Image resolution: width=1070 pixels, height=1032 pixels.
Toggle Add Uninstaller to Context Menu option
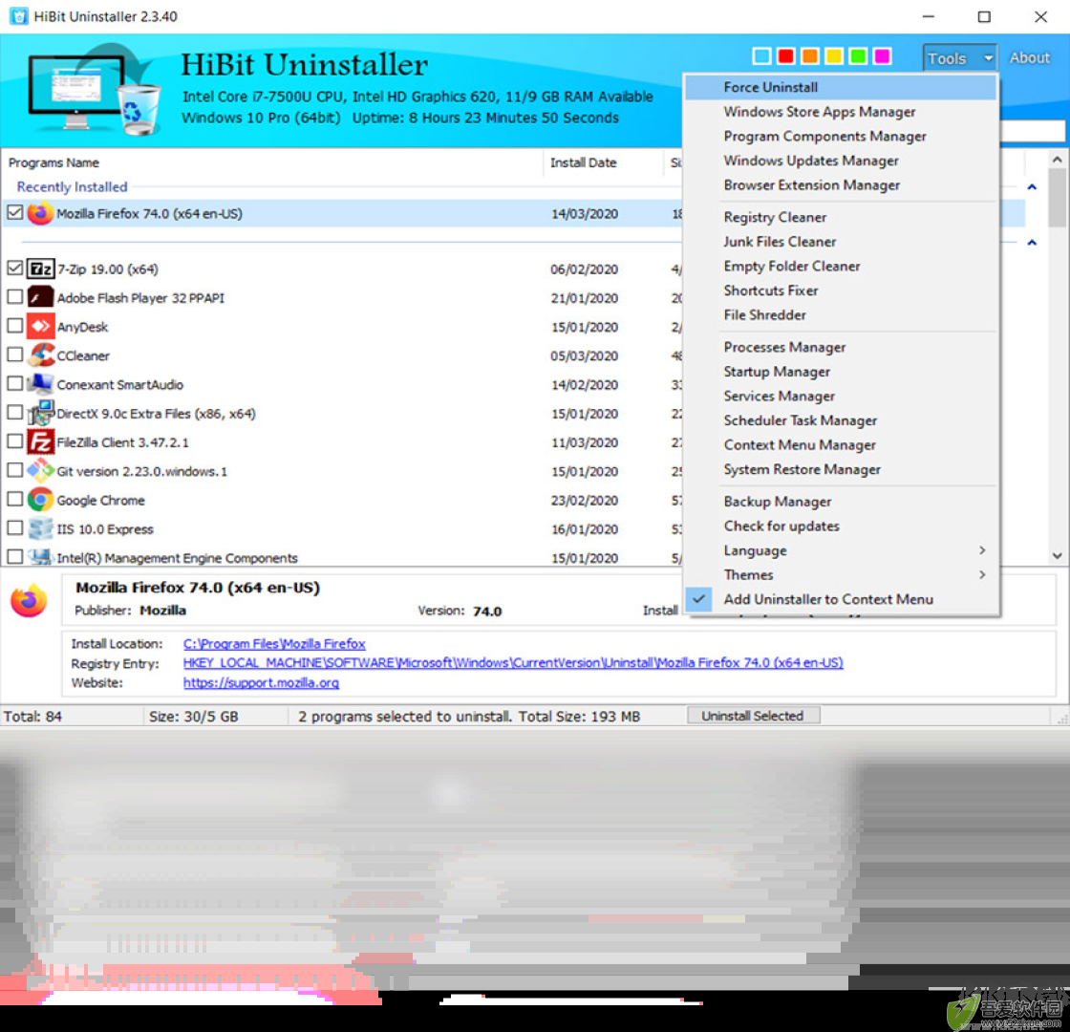pos(842,599)
